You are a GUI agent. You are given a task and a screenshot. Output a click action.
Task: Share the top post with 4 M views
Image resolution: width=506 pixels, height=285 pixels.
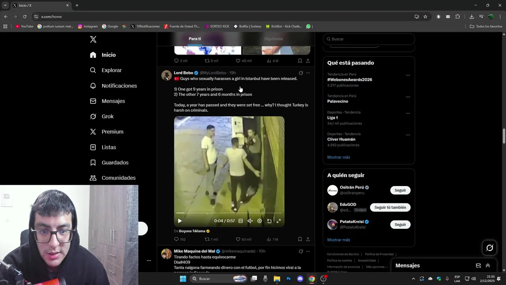click(308, 61)
